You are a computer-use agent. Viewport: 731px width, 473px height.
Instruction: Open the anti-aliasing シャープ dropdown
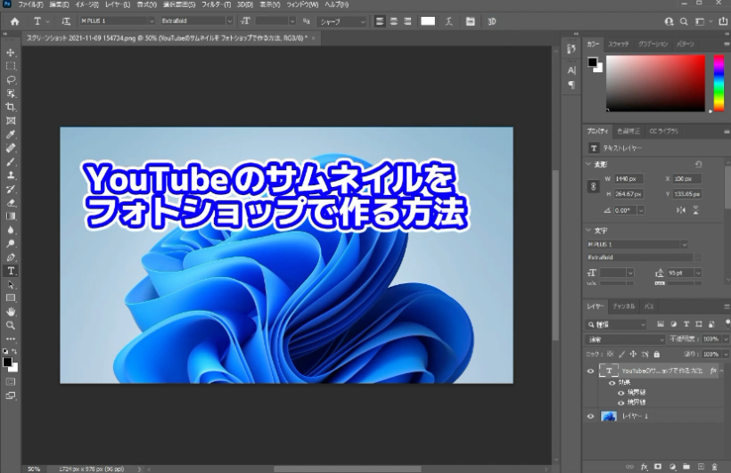point(342,21)
